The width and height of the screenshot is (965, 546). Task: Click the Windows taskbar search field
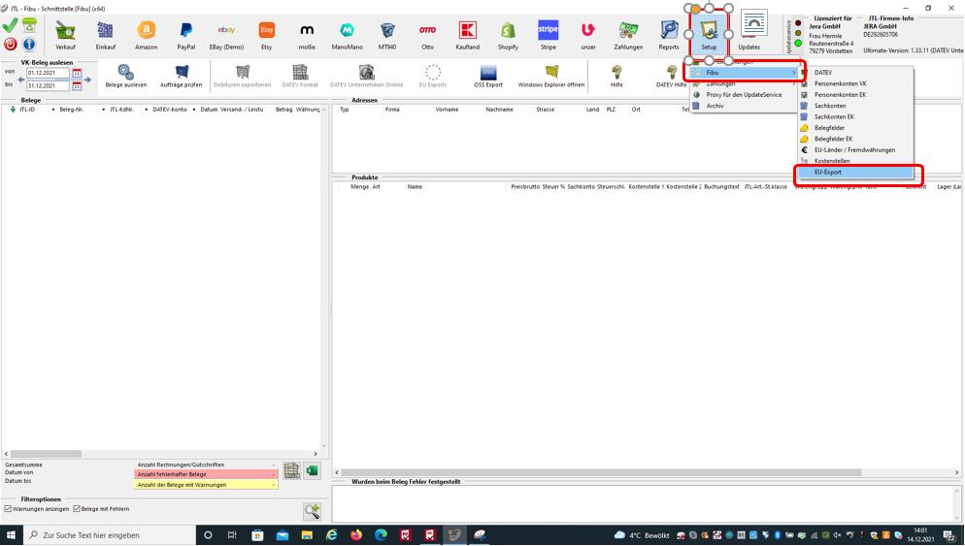[x=107, y=535]
